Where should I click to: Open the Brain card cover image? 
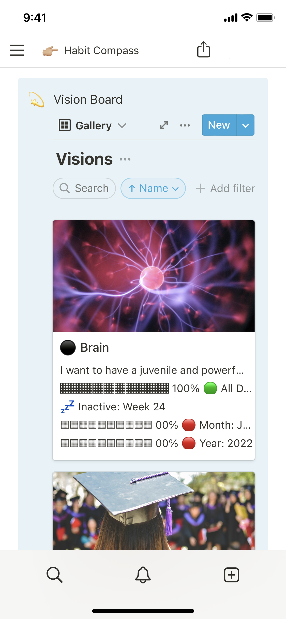154,276
